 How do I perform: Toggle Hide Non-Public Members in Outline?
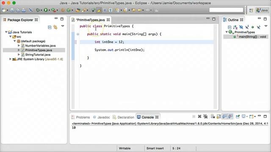pyautogui.click(x=253, y=27)
